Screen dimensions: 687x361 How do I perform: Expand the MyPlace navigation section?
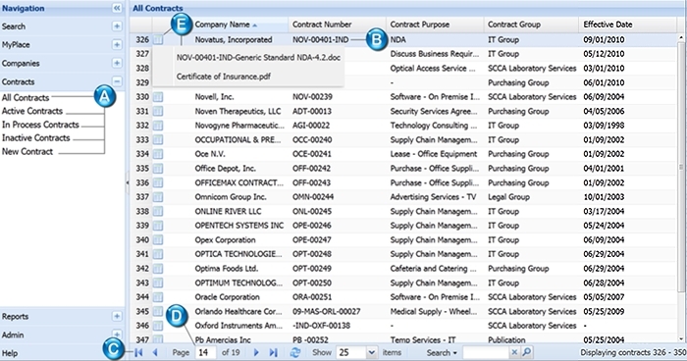pyautogui.click(x=117, y=45)
